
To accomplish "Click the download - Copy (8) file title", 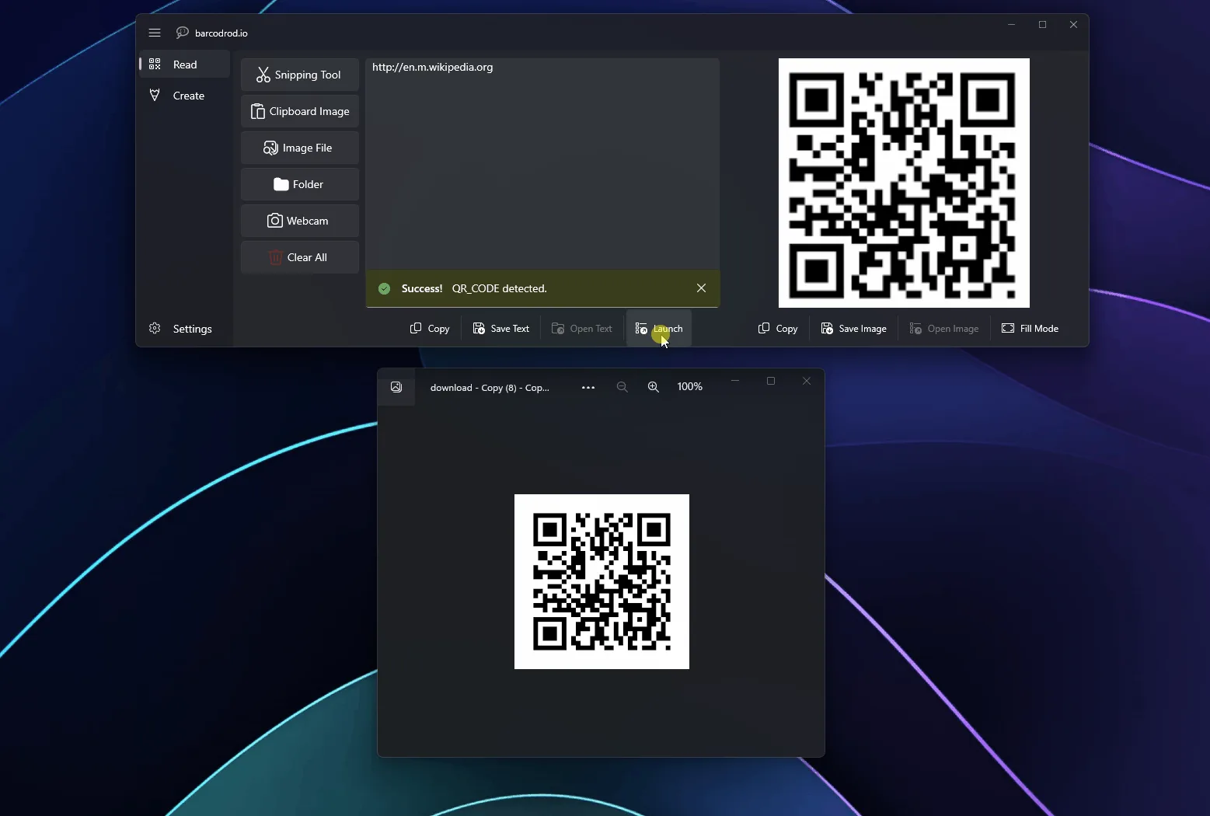I will point(490,388).
